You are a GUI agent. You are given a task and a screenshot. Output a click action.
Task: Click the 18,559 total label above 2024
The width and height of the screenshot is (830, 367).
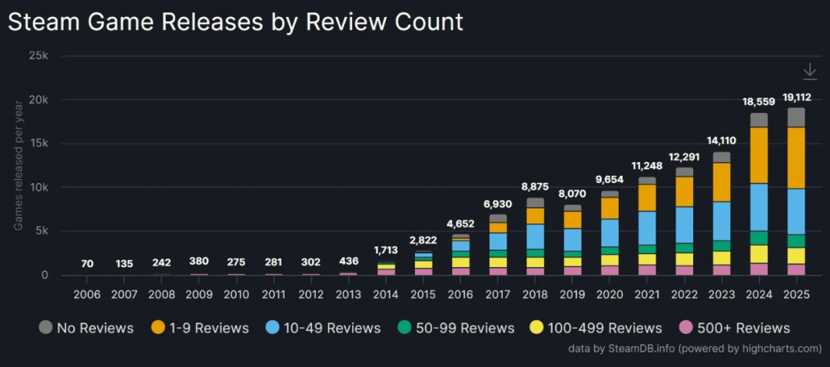click(x=759, y=101)
